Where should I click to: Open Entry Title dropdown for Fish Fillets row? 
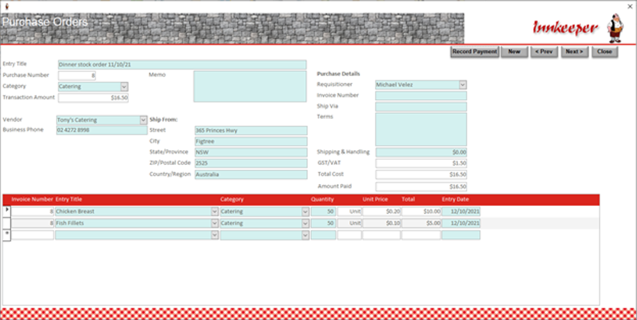click(x=215, y=223)
